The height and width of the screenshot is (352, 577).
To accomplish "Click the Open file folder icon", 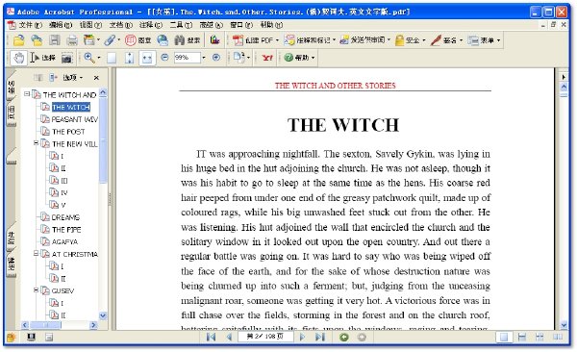I will [19, 40].
